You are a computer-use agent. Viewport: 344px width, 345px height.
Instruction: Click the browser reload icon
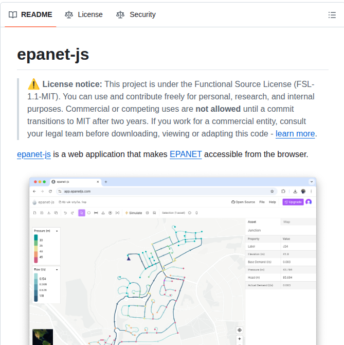click(x=50, y=191)
